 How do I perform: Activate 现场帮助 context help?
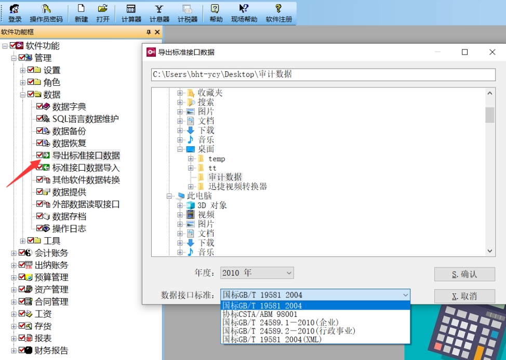click(x=243, y=13)
